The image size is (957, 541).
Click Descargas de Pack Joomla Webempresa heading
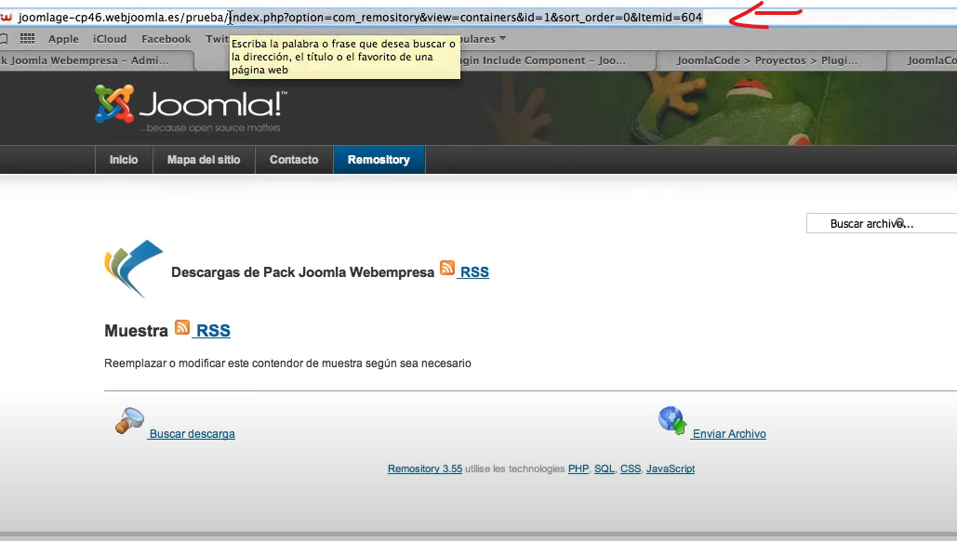click(303, 272)
